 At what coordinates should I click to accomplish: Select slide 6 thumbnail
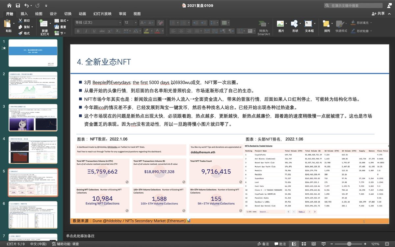coord(33,214)
